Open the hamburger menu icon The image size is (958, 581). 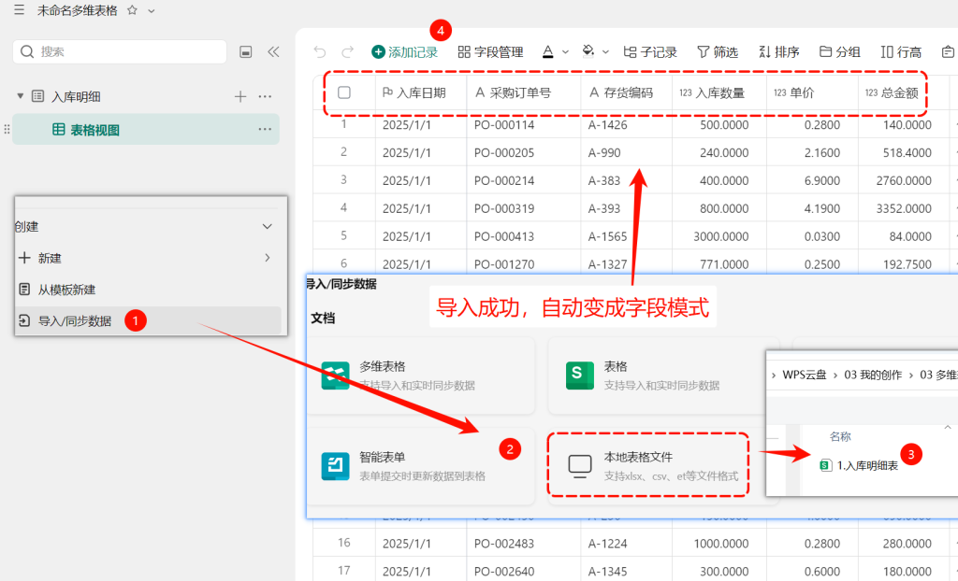tap(19, 9)
